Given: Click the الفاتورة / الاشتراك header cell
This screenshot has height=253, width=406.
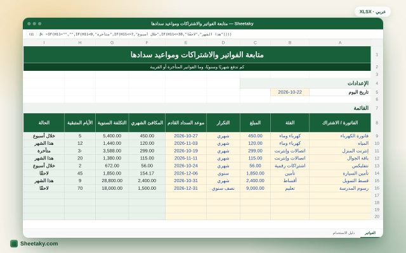Looking at the screenshot, I should click(x=340, y=123).
